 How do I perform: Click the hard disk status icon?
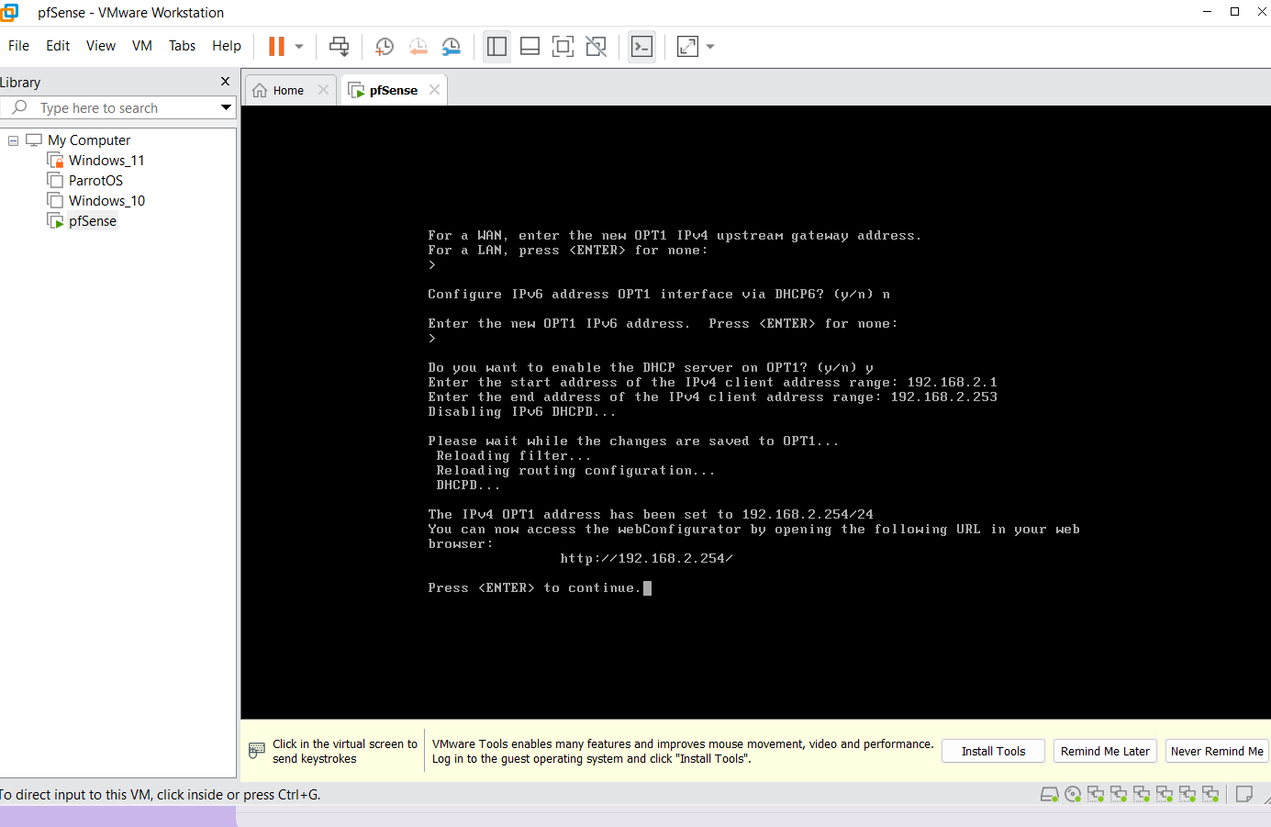click(x=1049, y=794)
